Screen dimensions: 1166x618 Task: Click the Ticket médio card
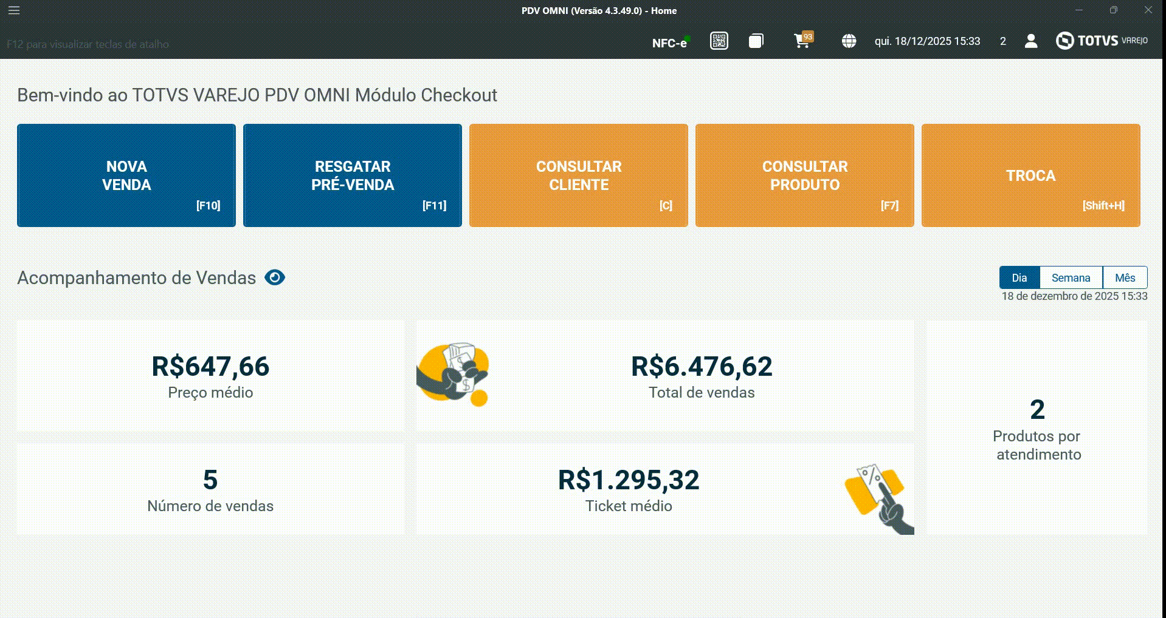(x=629, y=489)
